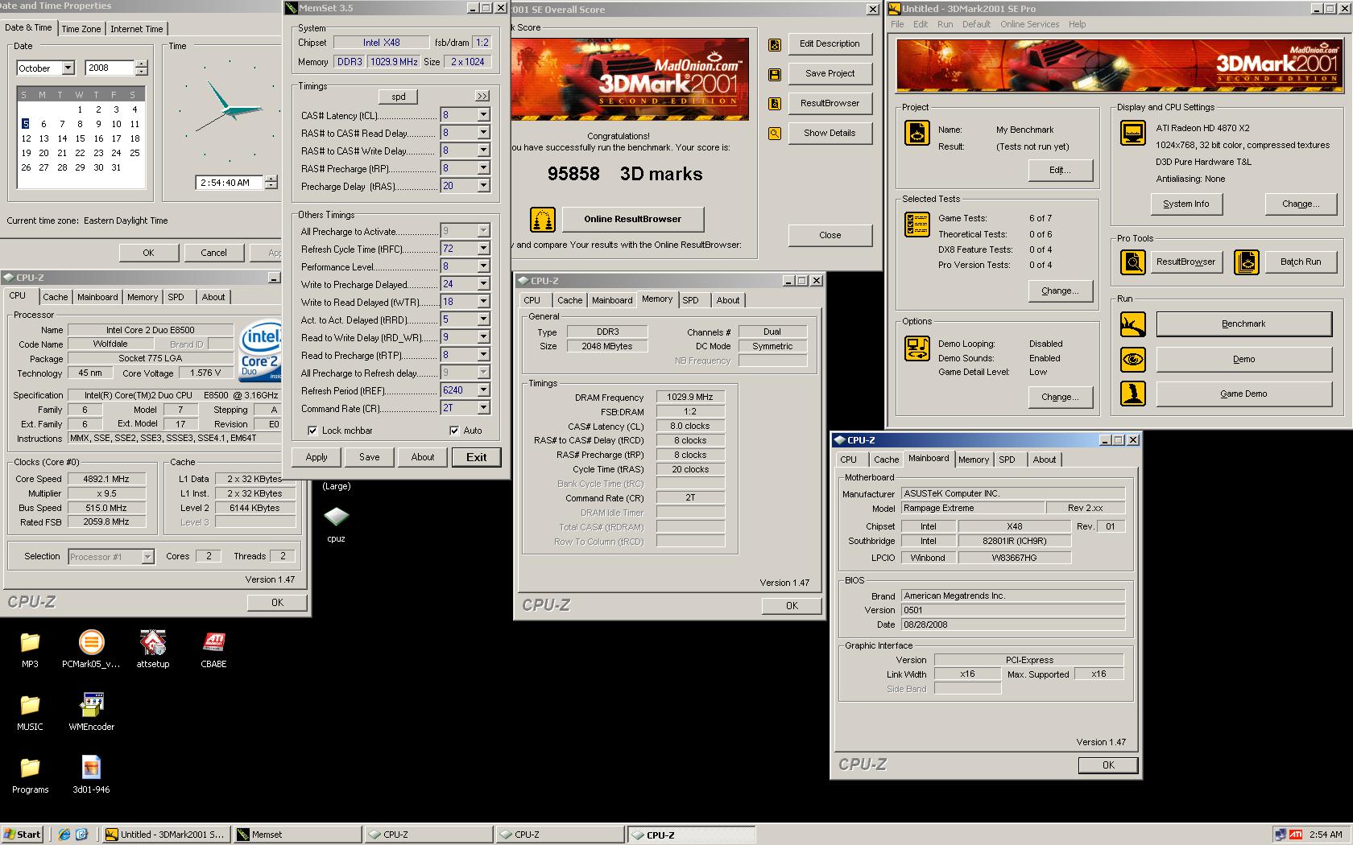The width and height of the screenshot is (1353, 845).
Task: Switch to the Time Zone tab
Action: point(81,29)
